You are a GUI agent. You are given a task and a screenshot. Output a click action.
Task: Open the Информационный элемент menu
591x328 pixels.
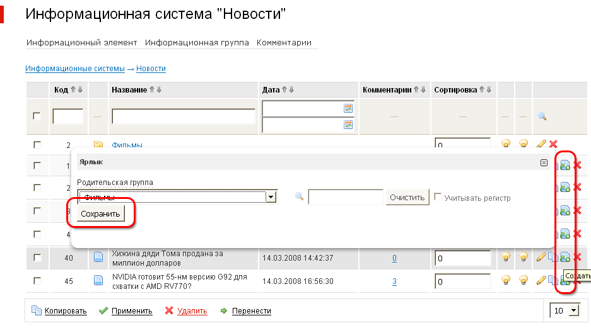click(x=81, y=43)
